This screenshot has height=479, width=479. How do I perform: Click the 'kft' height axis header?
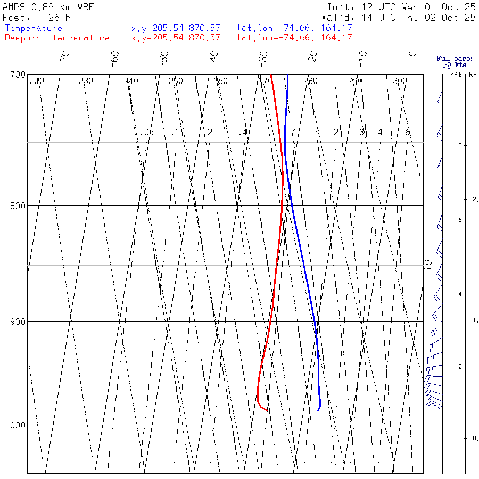456,74
